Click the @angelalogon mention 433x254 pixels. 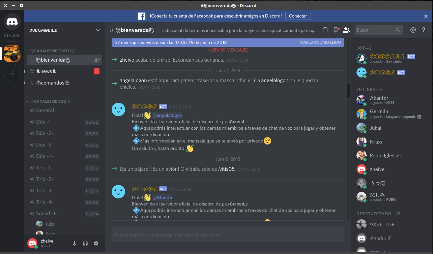click(167, 115)
